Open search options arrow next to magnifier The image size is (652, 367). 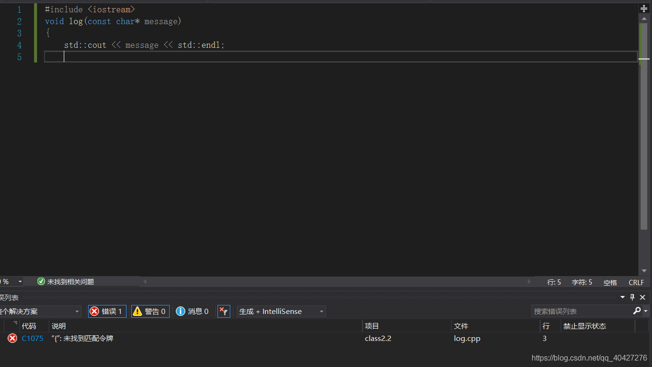646,311
